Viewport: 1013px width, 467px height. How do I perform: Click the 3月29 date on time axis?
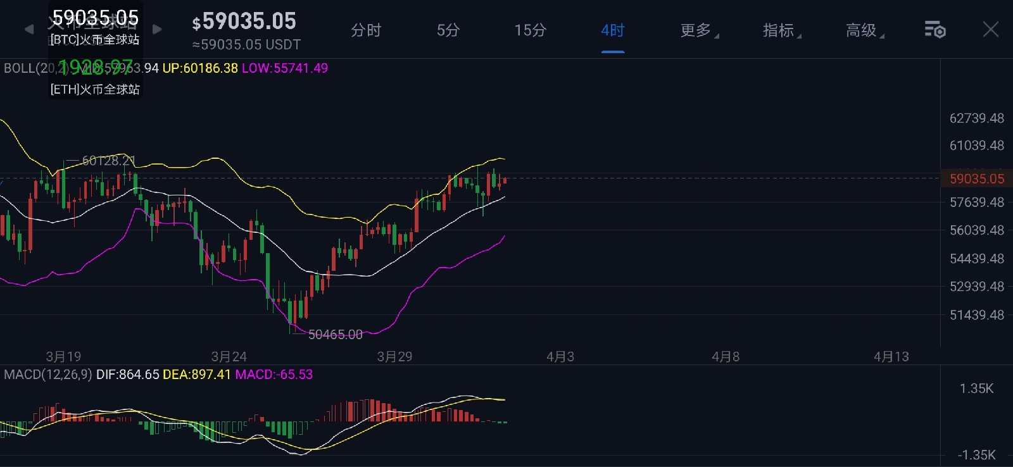pyautogui.click(x=394, y=357)
